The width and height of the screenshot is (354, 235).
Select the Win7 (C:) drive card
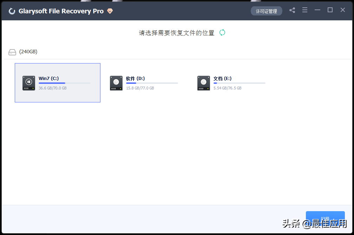(x=58, y=83)
